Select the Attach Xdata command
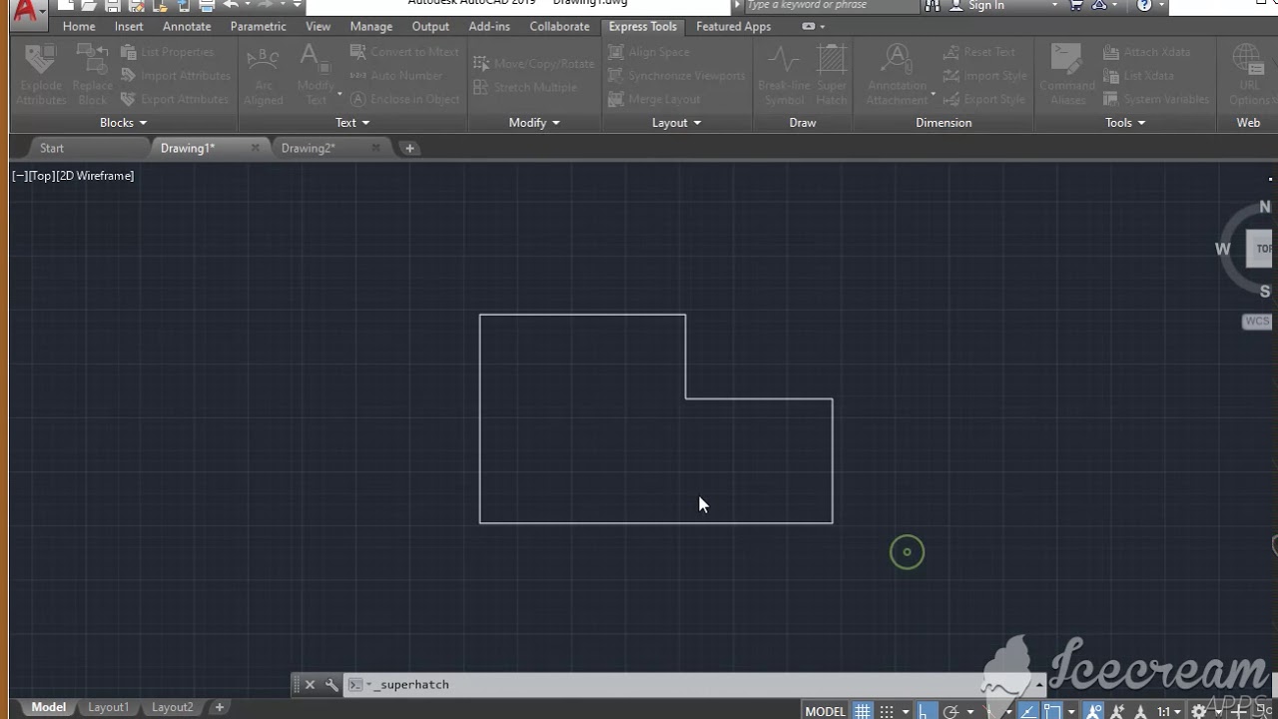 click(1144, 52)
